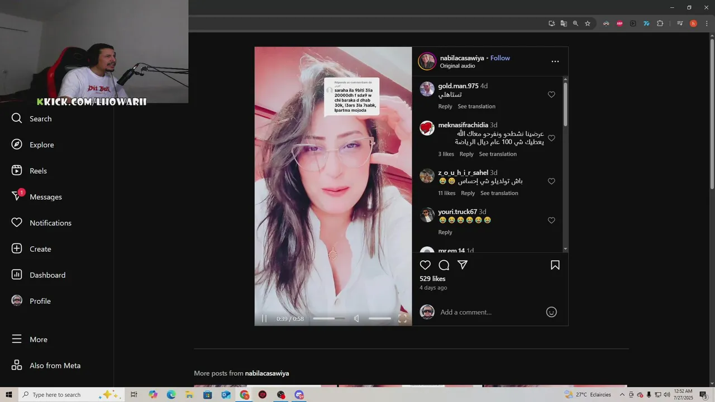Open the More menu in sidebar
Screen dimensions: 715x402
(x=29, y=339)
